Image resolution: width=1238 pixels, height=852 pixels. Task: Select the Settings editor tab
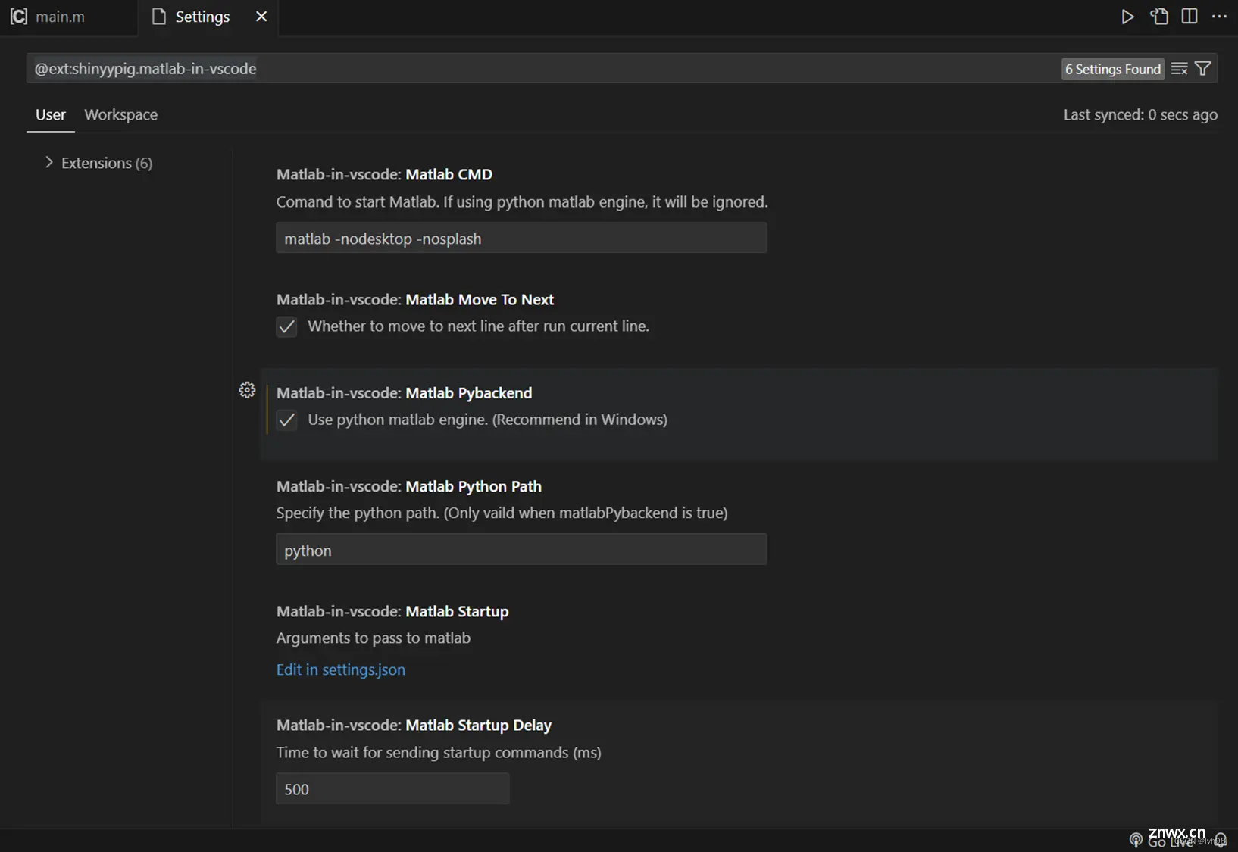coord(208,17)
